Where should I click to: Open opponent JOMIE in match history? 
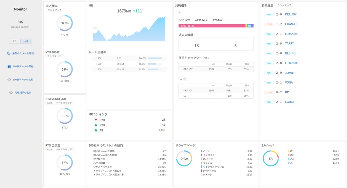[289, 73]
